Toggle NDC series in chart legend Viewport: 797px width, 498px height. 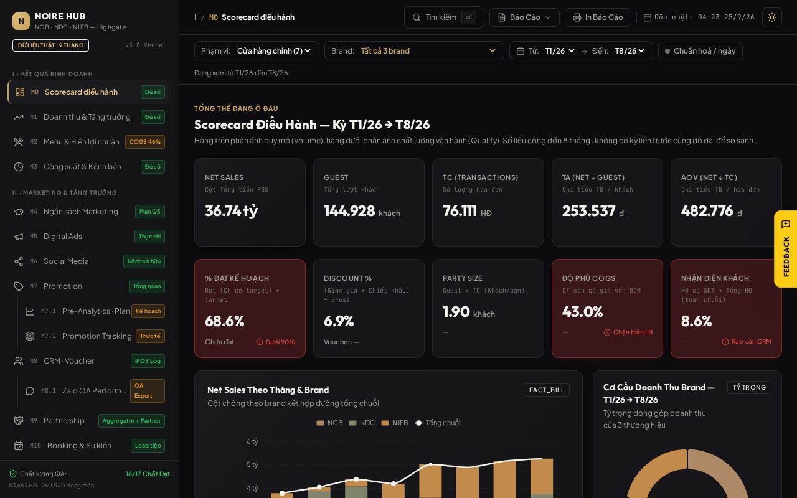coord(362,423)
